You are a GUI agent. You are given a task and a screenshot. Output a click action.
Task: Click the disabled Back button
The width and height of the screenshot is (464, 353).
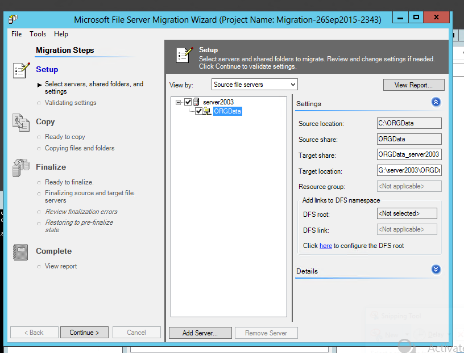tap(34, 333)
